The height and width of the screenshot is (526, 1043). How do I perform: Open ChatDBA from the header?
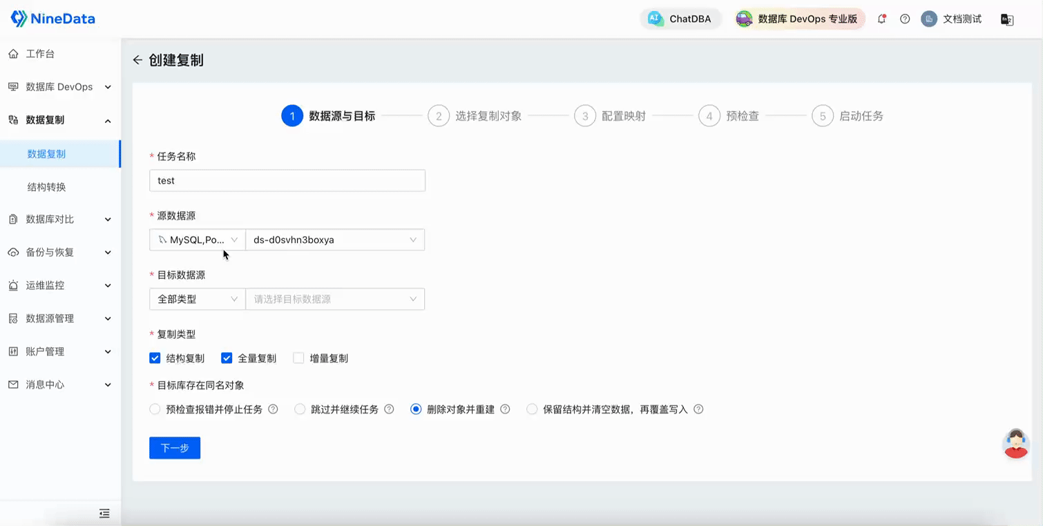(681, 19)
